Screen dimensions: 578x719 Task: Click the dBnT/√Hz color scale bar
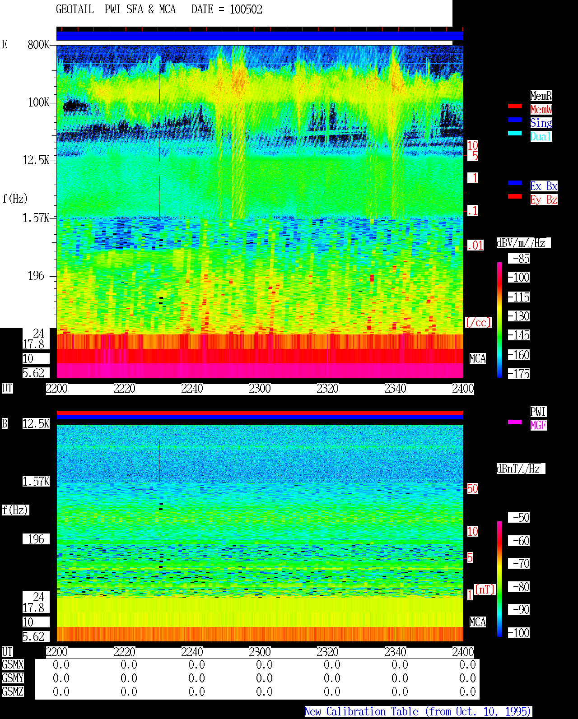click(x=499, y=579)
